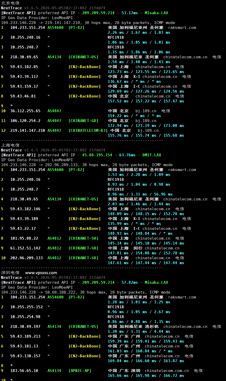
Task: Click the DMIT.LAX node name
Action: (x=152, y=155)
